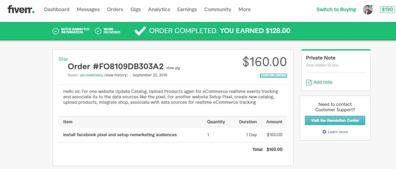Click the Add note icon
396x169 pixels.
309,82
